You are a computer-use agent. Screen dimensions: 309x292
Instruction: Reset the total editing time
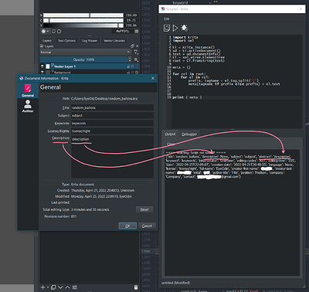click(144, 209)
